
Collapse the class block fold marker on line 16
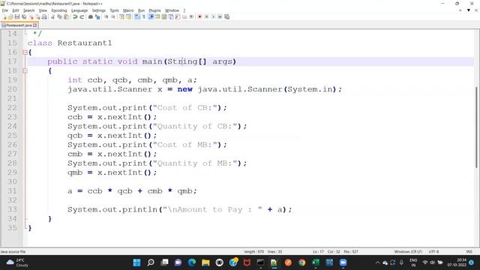(x=25, y=52)
